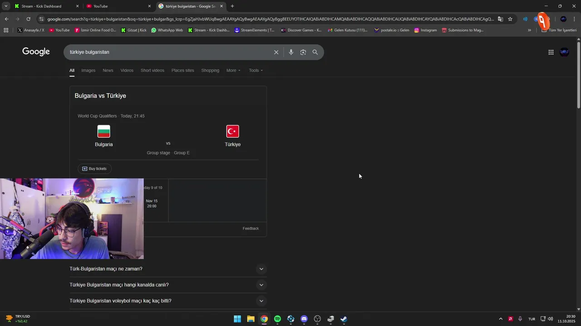
Task: Expand "hangi kanalda canlı?" question chevron
Action: click(261, 285)
